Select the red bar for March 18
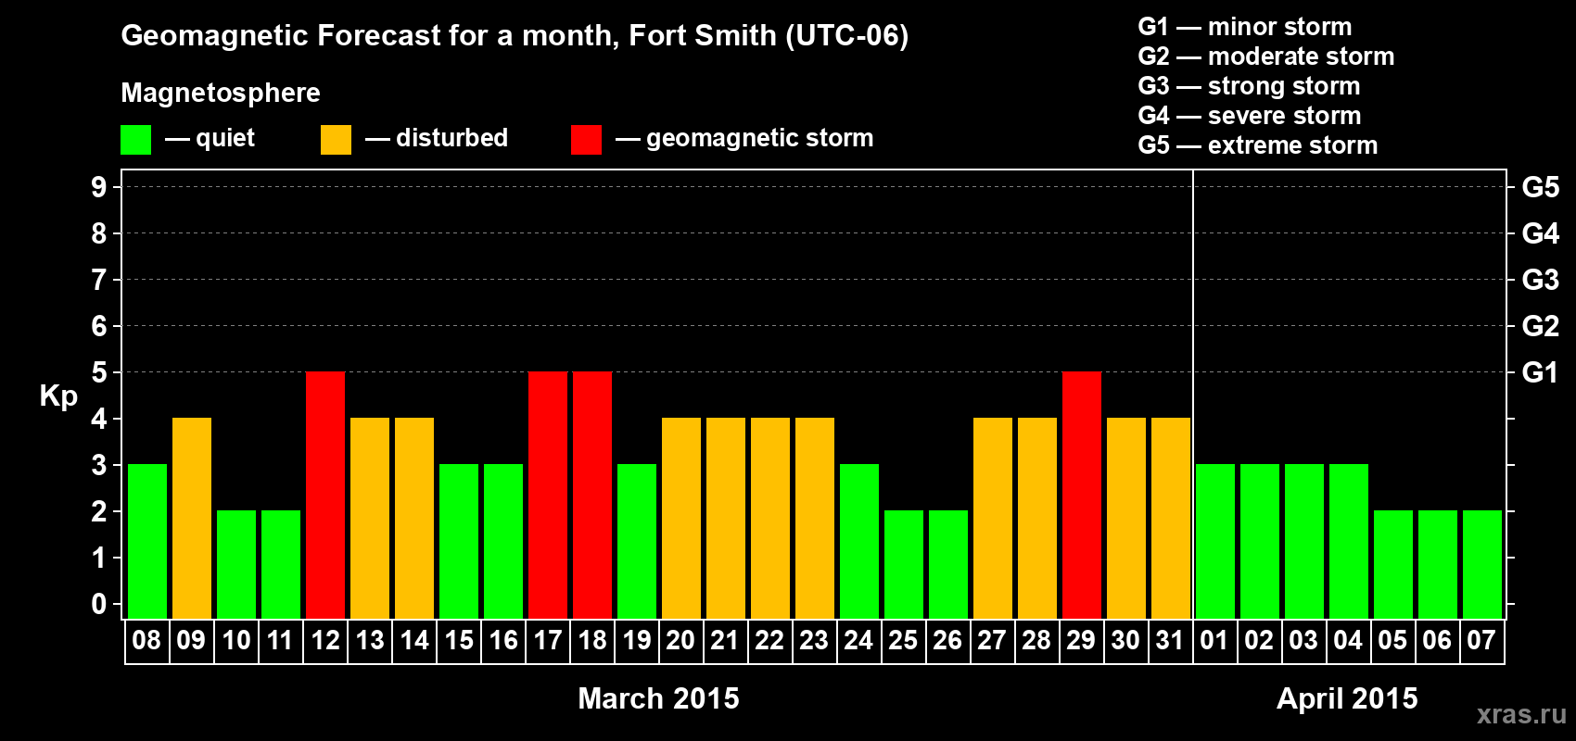This screenshot has height=741, width=1576. (x=592, y=495)
